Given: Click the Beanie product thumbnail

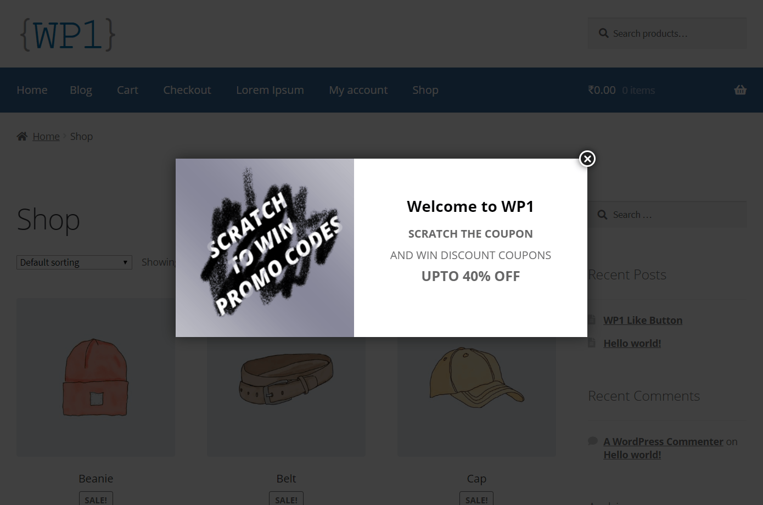Looking at the screenshot, I should [96, 377].
